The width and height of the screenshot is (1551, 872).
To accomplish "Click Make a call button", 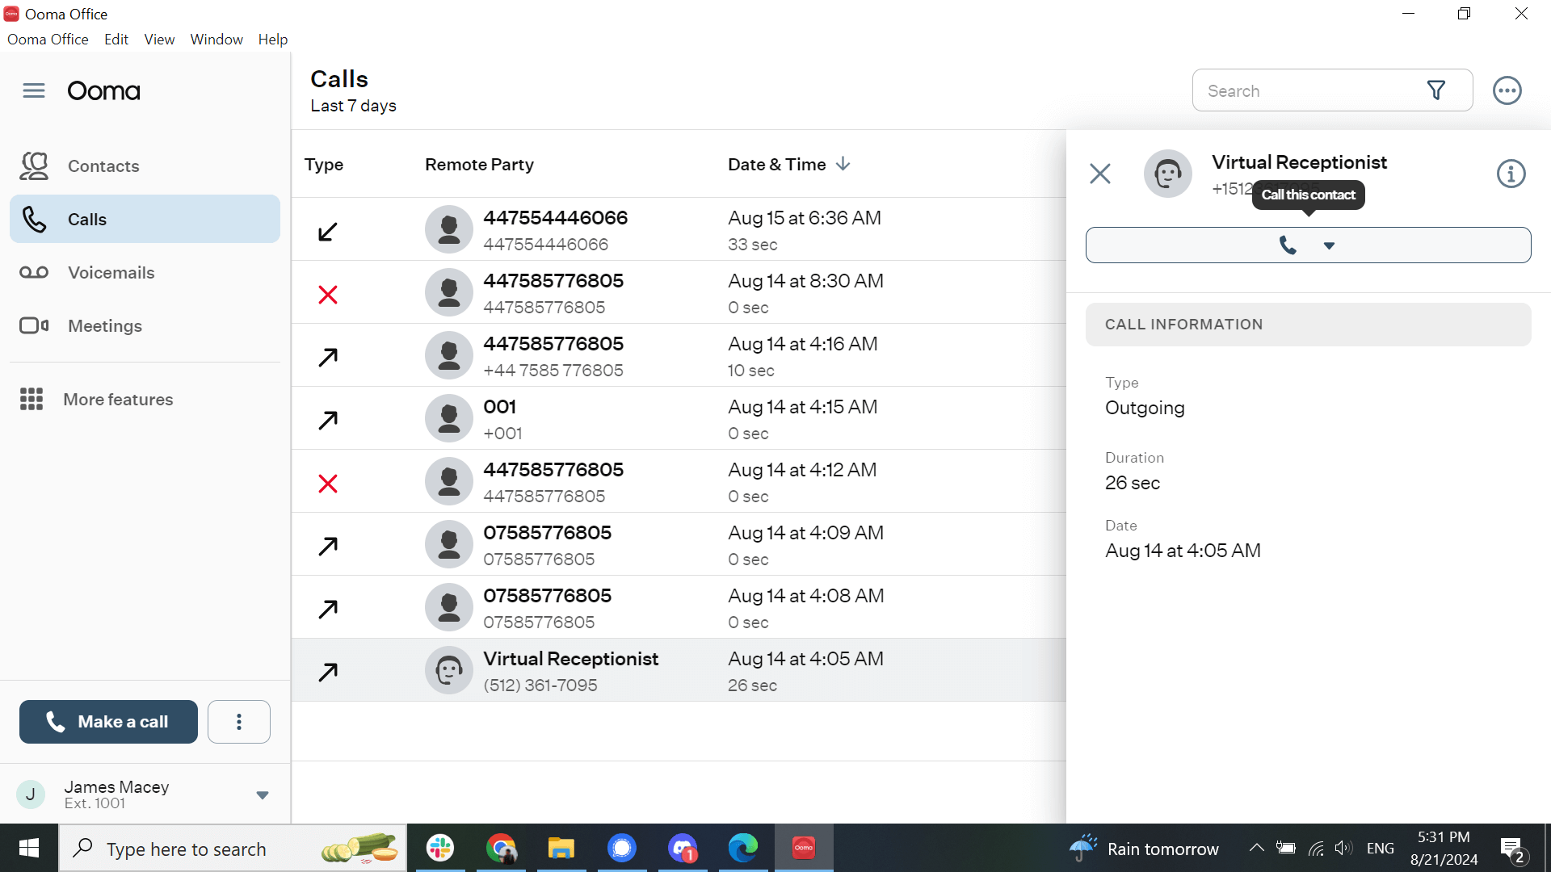I will (107, 722).
